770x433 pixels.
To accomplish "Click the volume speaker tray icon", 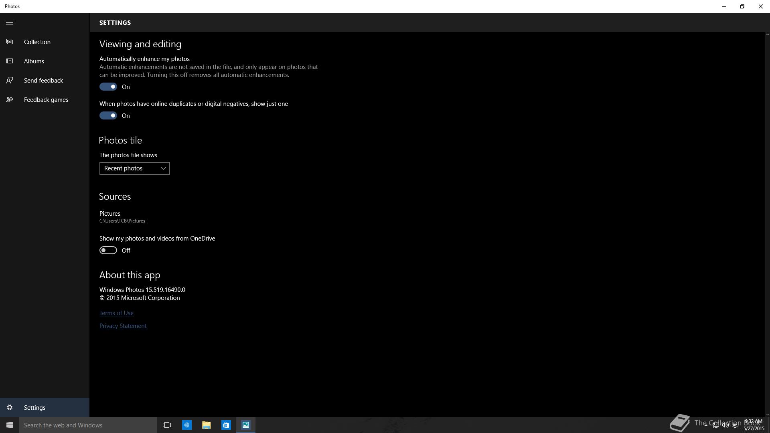I will click(x=725, y=425).
